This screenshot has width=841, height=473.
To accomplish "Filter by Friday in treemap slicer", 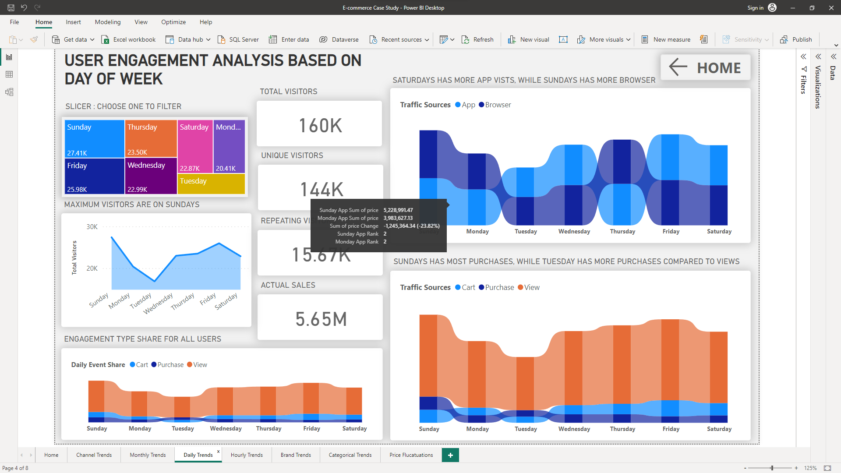I will 94,176.
